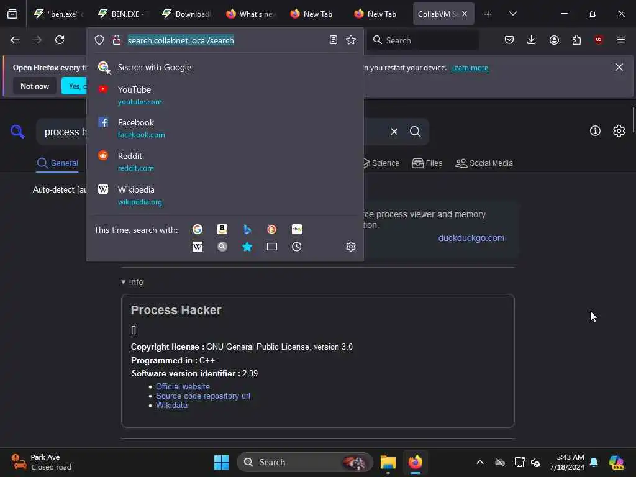Collapse the info section triangle
The image size is (636, 477).
pyautogui.click(x=124, y=282)
